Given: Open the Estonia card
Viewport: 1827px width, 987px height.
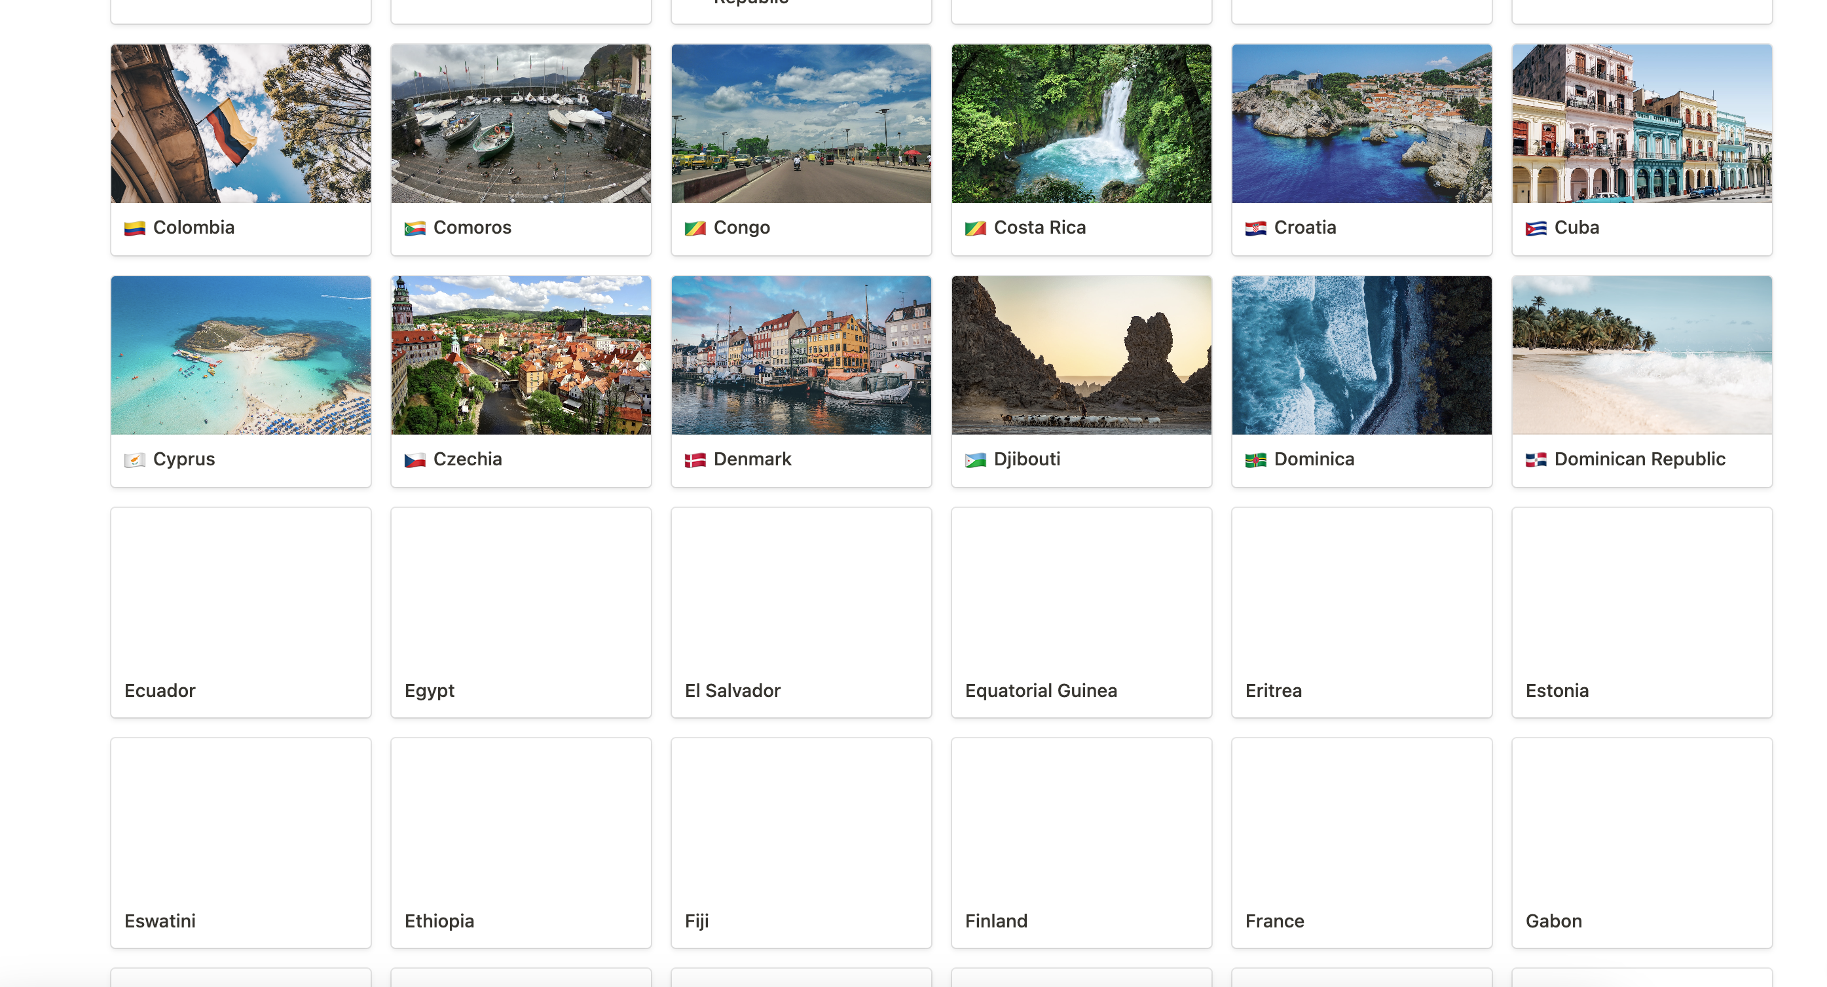Looking at the screenshot, I should (1642, 613).
